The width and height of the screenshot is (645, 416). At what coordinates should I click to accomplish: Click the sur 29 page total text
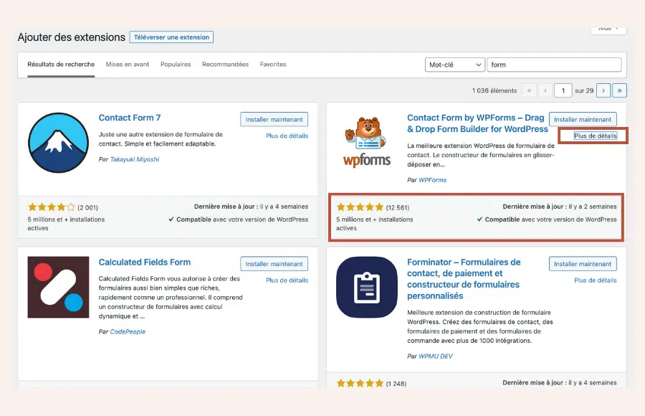pyautogui.click(x=584, y=90)
